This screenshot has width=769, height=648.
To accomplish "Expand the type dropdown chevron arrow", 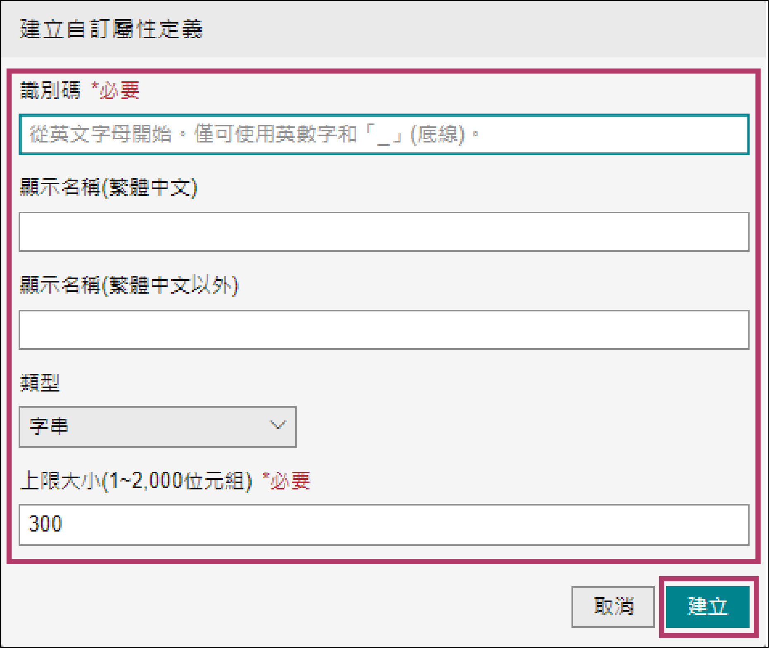I will pos(277,425).
